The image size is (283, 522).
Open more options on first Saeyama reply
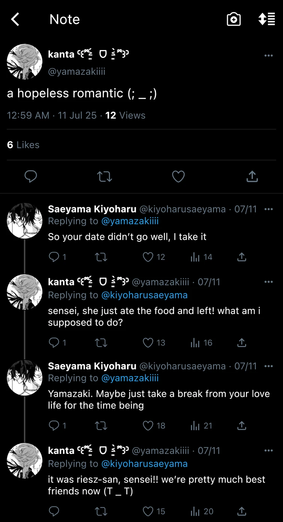pyautogui.click(x=268, y=209)
